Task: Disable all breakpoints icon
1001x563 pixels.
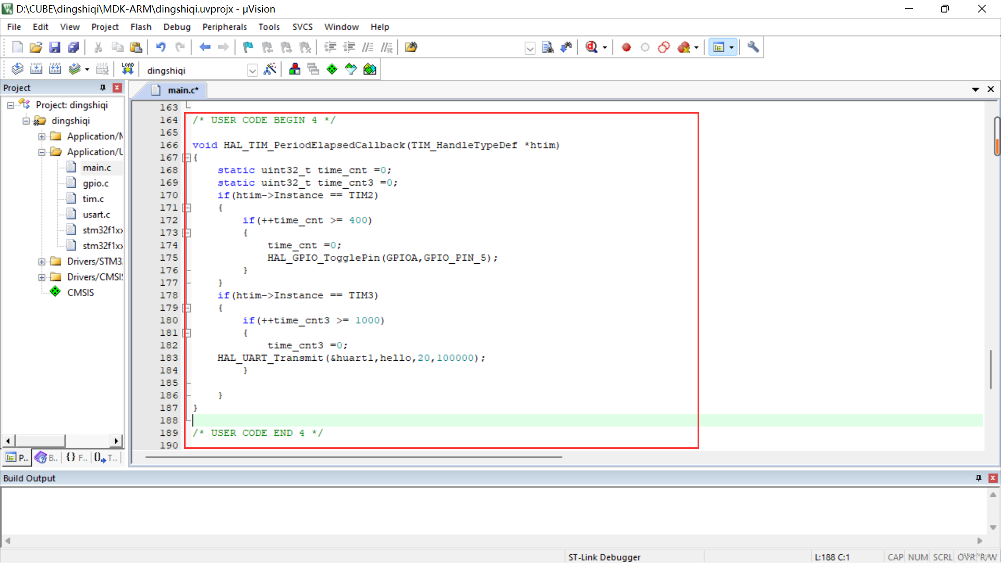Action: (664, 47)
